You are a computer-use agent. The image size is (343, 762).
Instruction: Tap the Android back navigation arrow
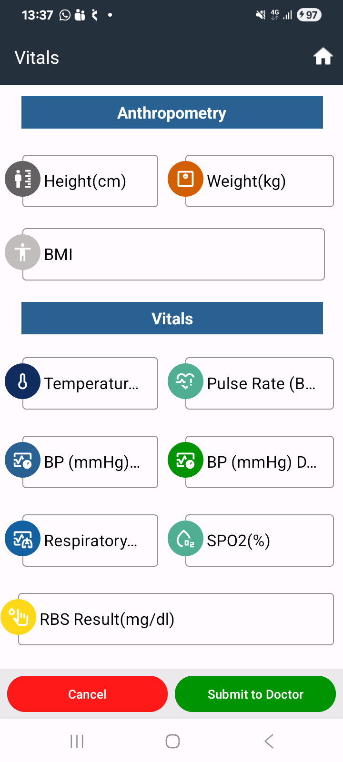click(x=269, y=741)
